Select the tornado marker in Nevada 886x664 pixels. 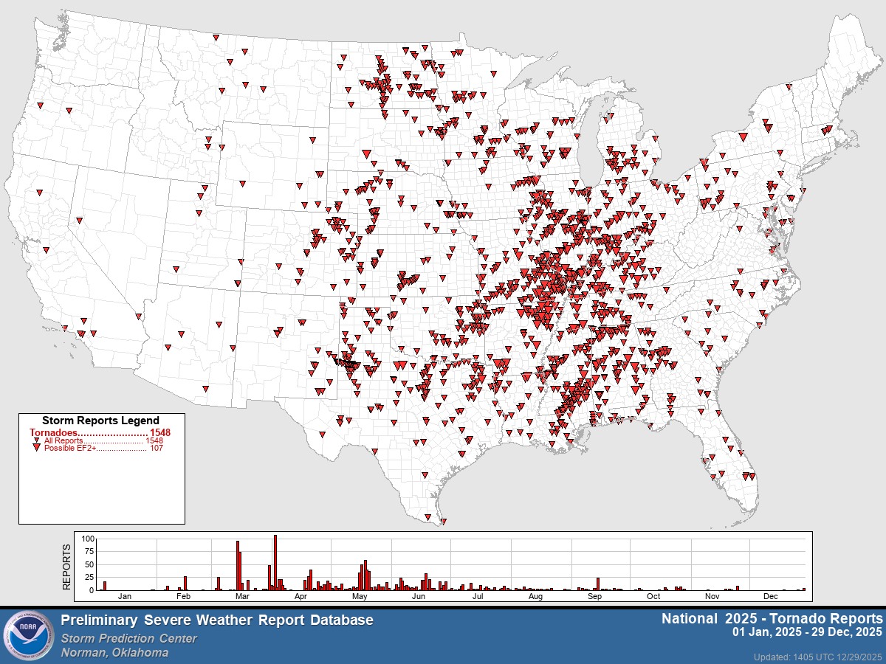[x=80, y=221]
